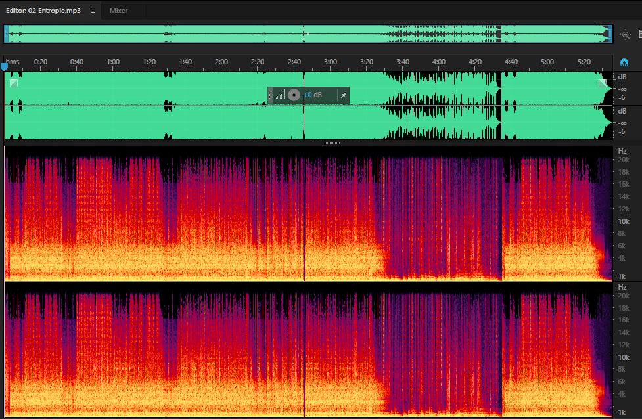The image size is (642, 419).
Task: Click 6k on the left channel frequency scale
Action: (622, 246)
